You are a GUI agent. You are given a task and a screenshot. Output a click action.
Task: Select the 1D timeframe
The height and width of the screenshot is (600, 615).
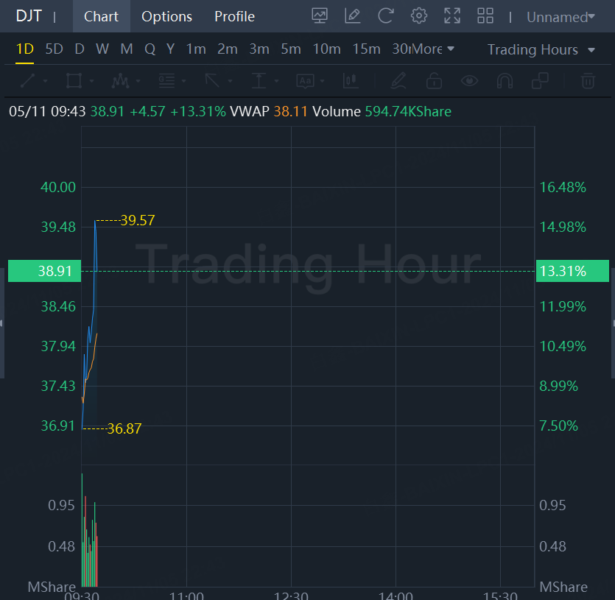(x=25, y=49)
